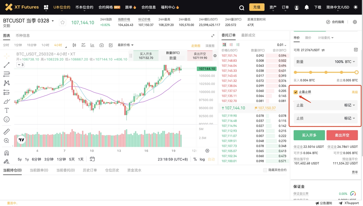The width and height of the screenshot is (363, 206).
Task: Open the 计划委托 order type dropdown
Action: pyautogui.click(x=326, y=38)
